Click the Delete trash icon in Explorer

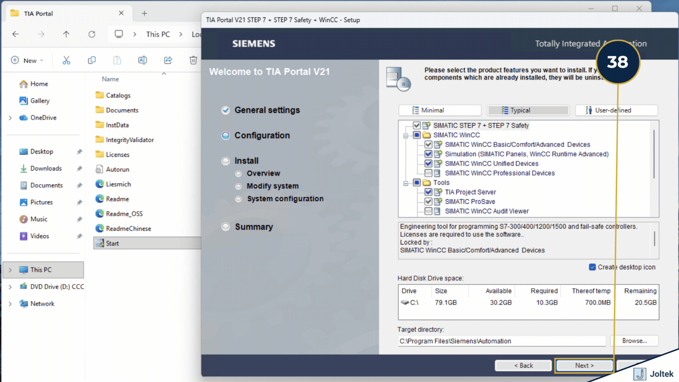(193, 60)
